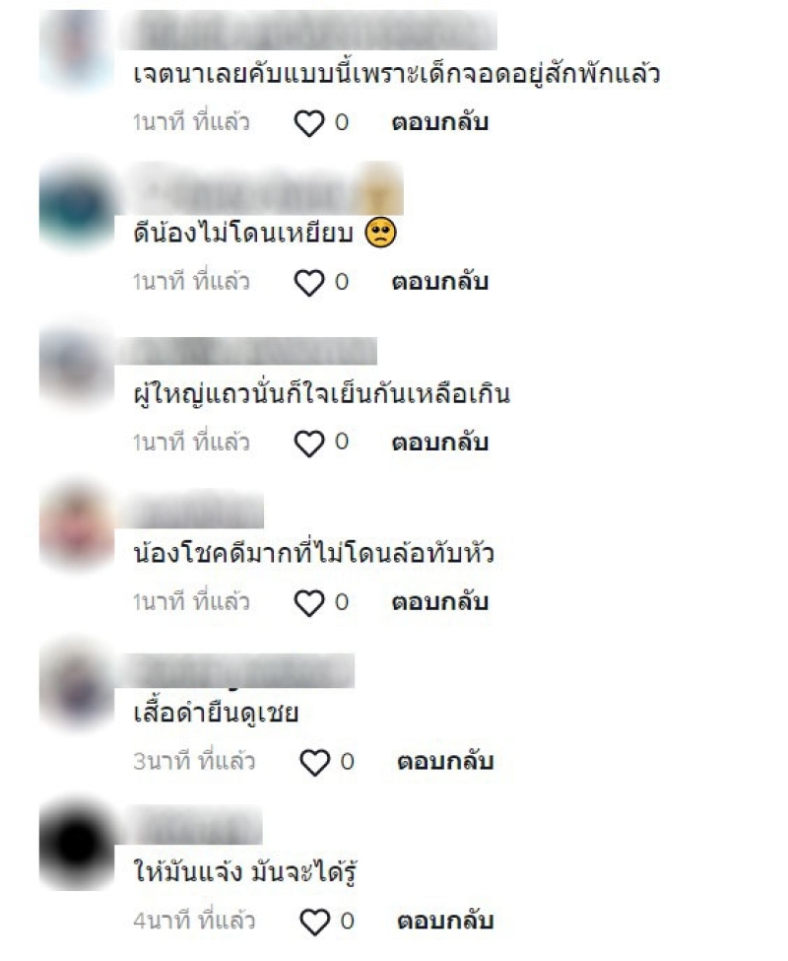Open pink avatar beside น้องโชคดีมาก comment
The width and height of the screenshot is (788, 961).
coord(77,525)
